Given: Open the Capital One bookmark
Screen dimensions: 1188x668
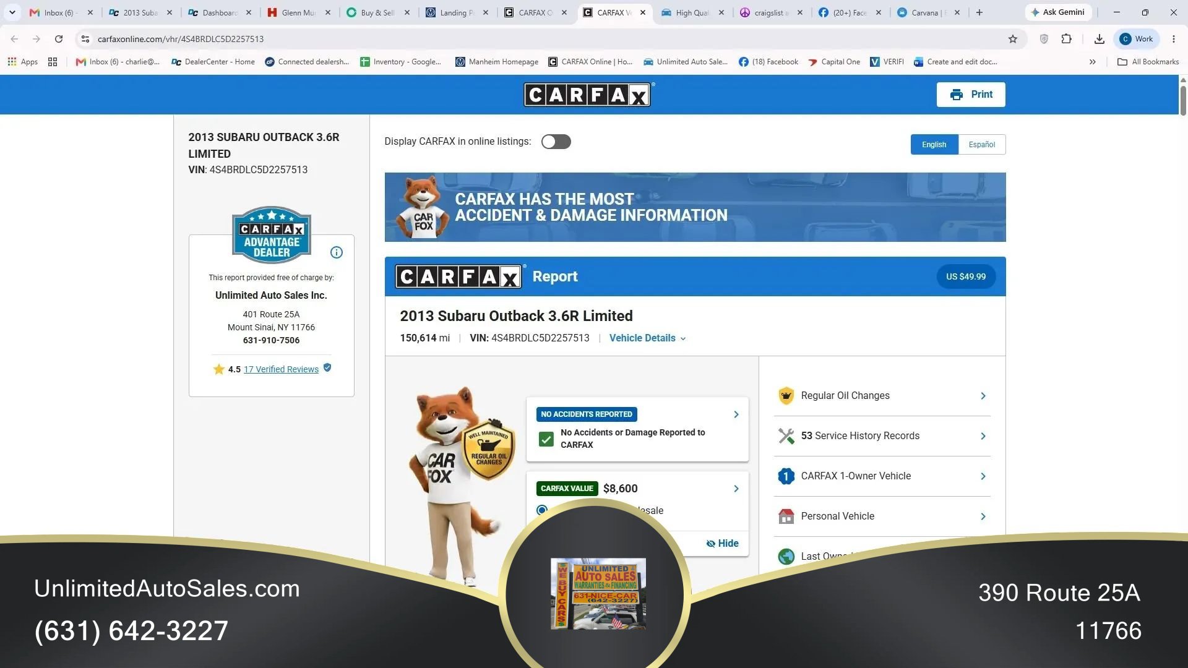Looking at the screenshot, I should click(x=834, y=62).
